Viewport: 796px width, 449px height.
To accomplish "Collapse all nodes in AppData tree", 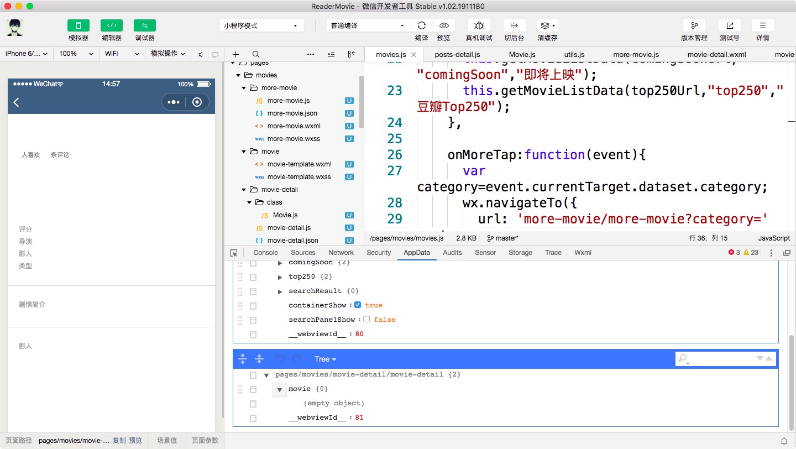I will coord(259,359).
